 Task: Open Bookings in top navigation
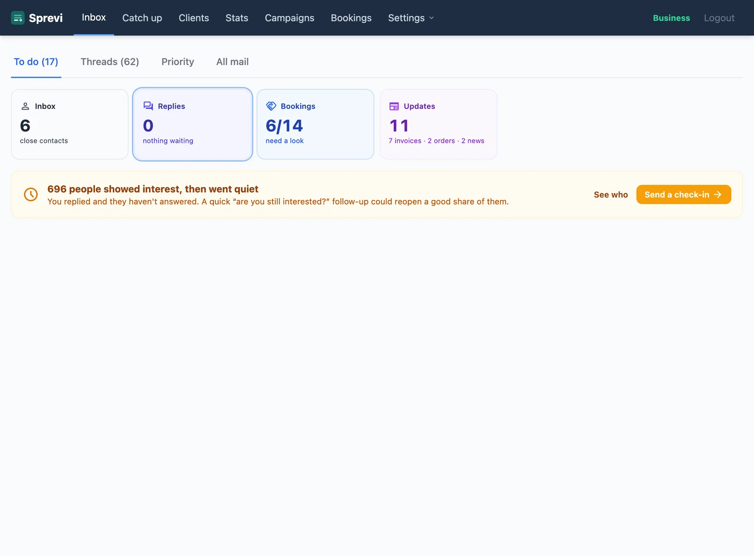(351, 18)
